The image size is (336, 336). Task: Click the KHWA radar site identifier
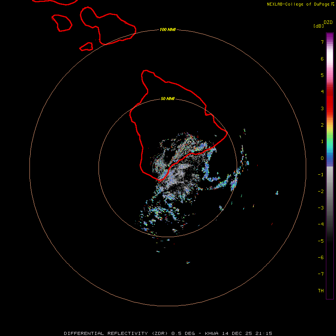click(x=212, y=333)
